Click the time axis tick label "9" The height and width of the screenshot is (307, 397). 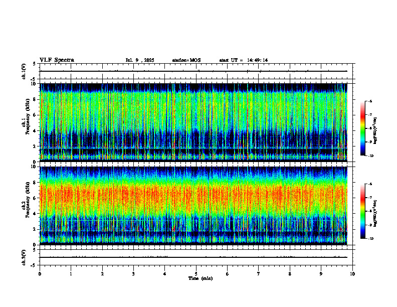321,274
